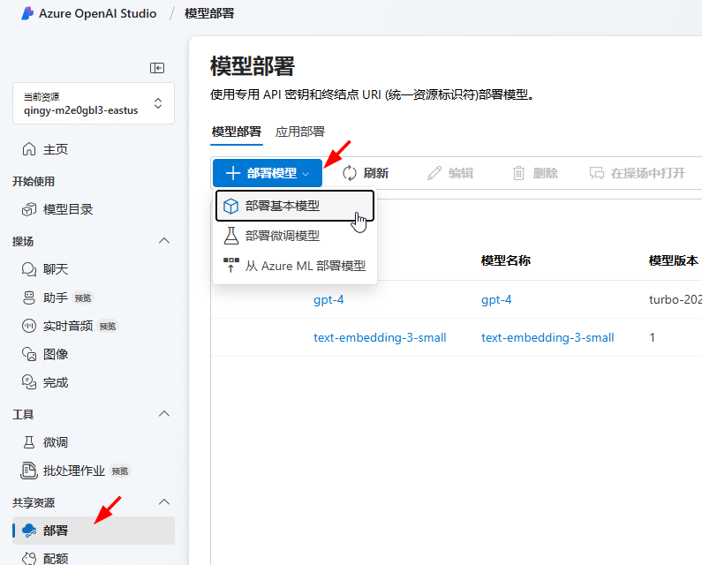The height and width of the screenshot is (565, 702).
Task: Click the icon beside 配额
Action: click(x=29, y=558)
